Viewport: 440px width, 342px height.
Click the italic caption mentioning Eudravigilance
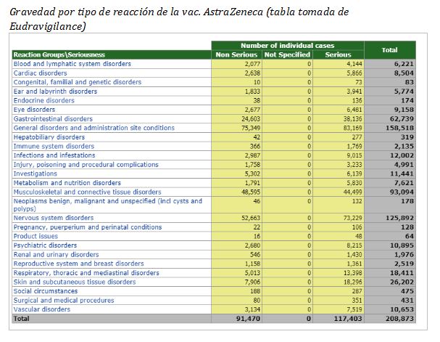179,19
